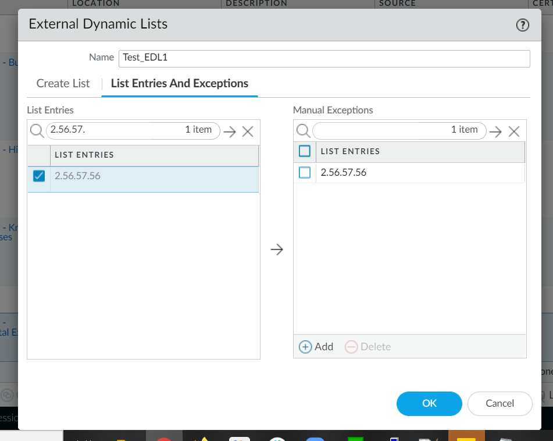Check the 2.56.57.56 manual exception checkbox
The image size is (553, 441).
coord(305,172)
